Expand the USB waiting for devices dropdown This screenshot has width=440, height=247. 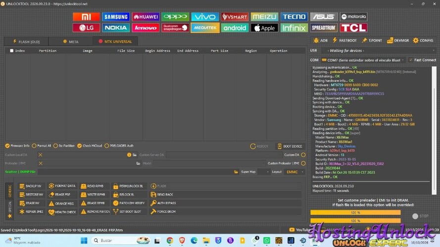pos(379,51)
